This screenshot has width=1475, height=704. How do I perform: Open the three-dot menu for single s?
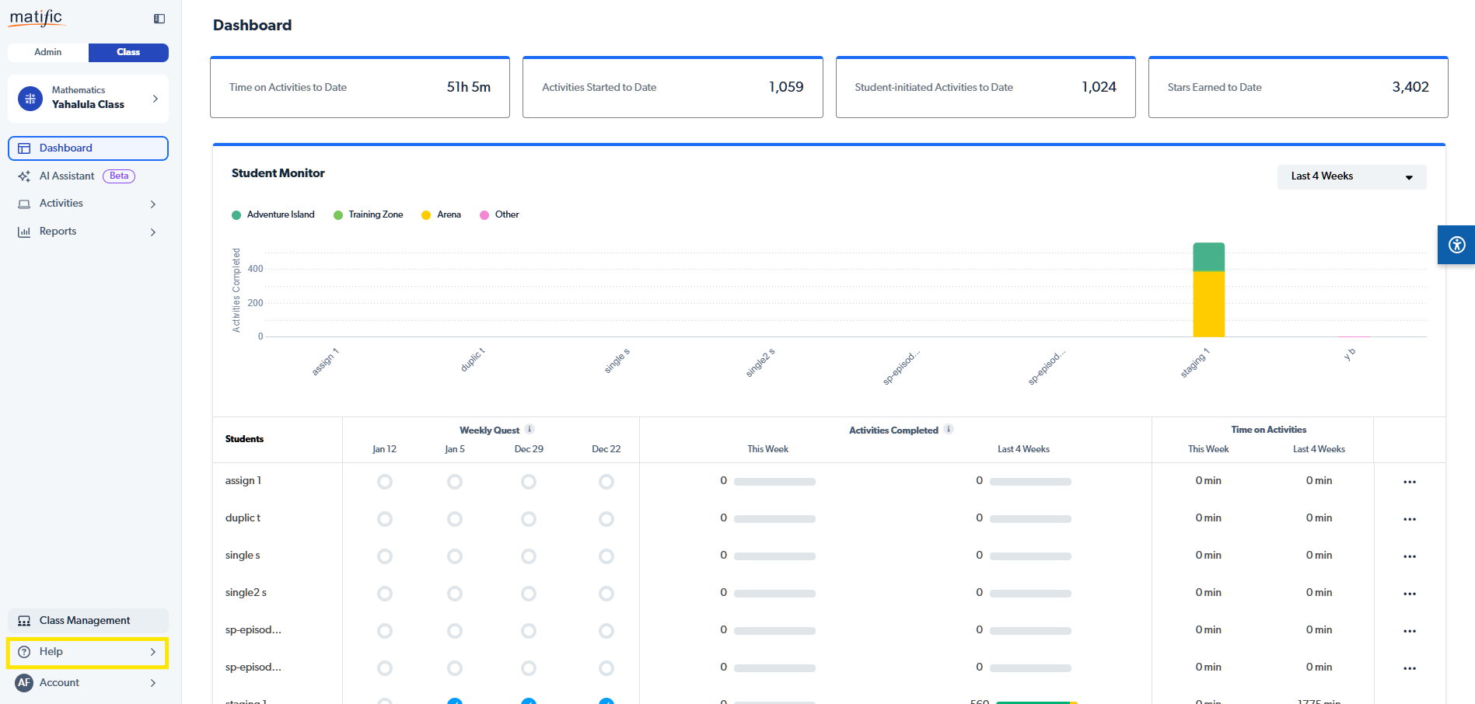click(1409, 556)
